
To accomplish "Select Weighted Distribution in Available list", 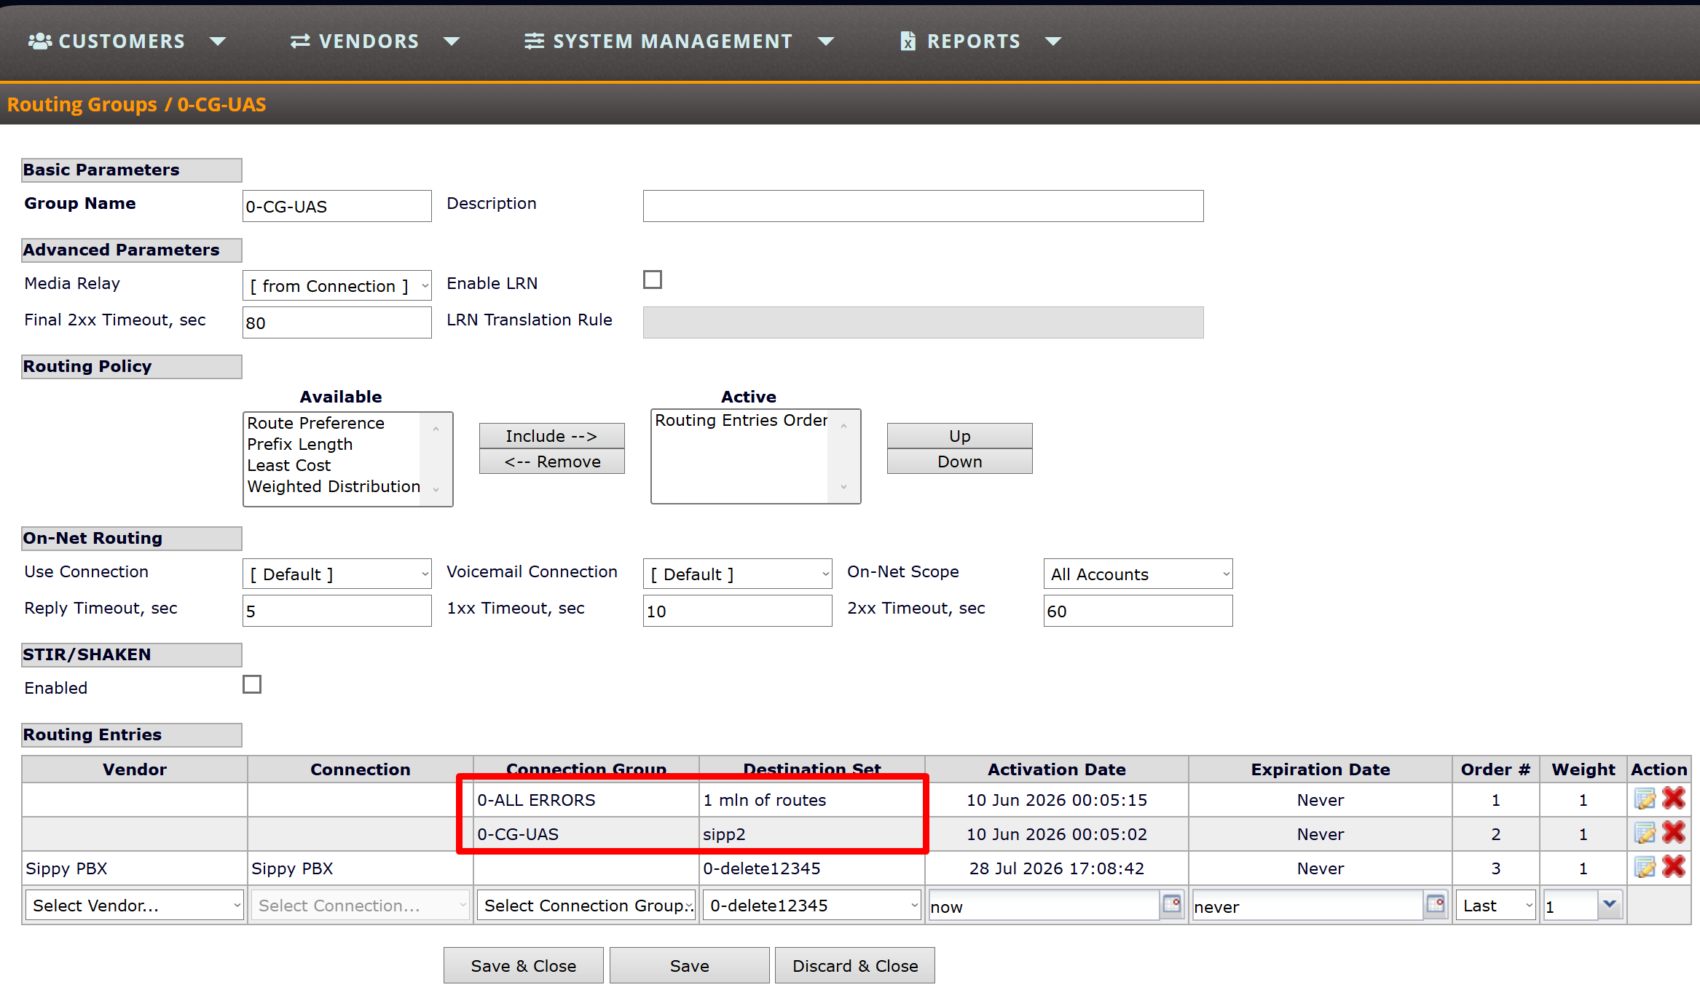I will tap(334, 486).
